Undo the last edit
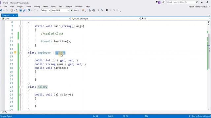This screenshot has height=118, width=211. tap(29, 10)
